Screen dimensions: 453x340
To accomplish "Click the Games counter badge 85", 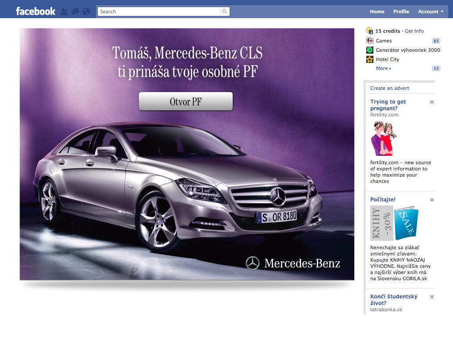I will coord(436,41).
